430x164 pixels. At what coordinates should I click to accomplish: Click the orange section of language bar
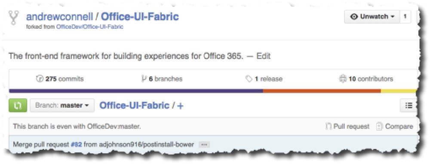point(322,91)
